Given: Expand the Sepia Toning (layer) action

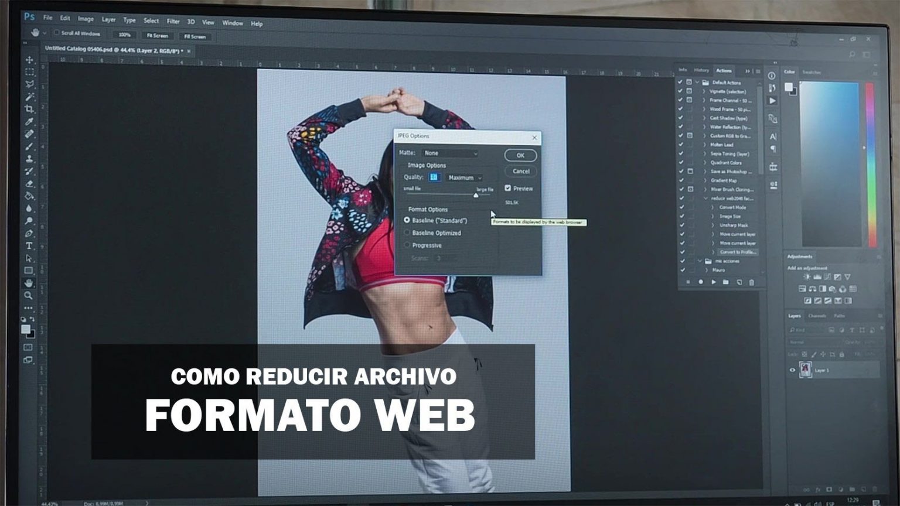Looking at the screenshot, I should tap(704, 153).
